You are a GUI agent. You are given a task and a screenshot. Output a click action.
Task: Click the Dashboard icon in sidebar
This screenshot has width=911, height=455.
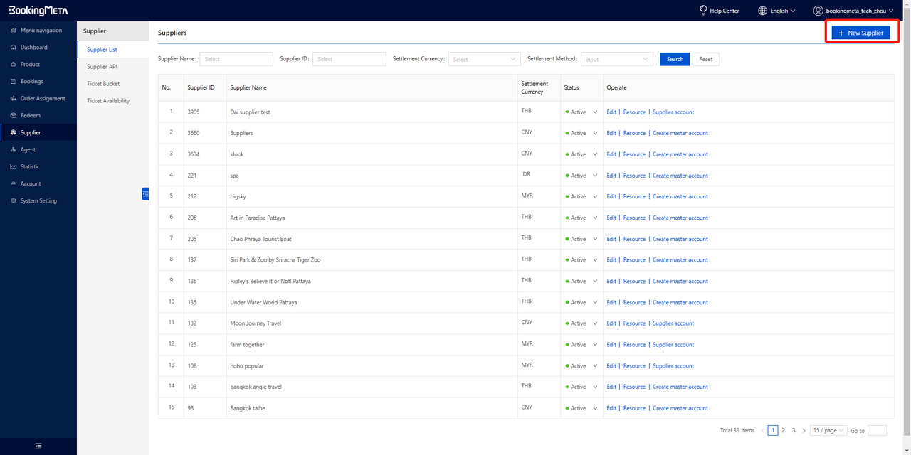(x=14, y=48)
